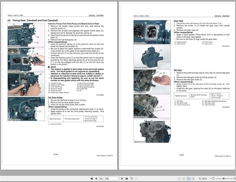The height and width of the screenshot is (182, 236).
Task: Click the Gear Case heading on right page
Action: click(x=178, y=21)
